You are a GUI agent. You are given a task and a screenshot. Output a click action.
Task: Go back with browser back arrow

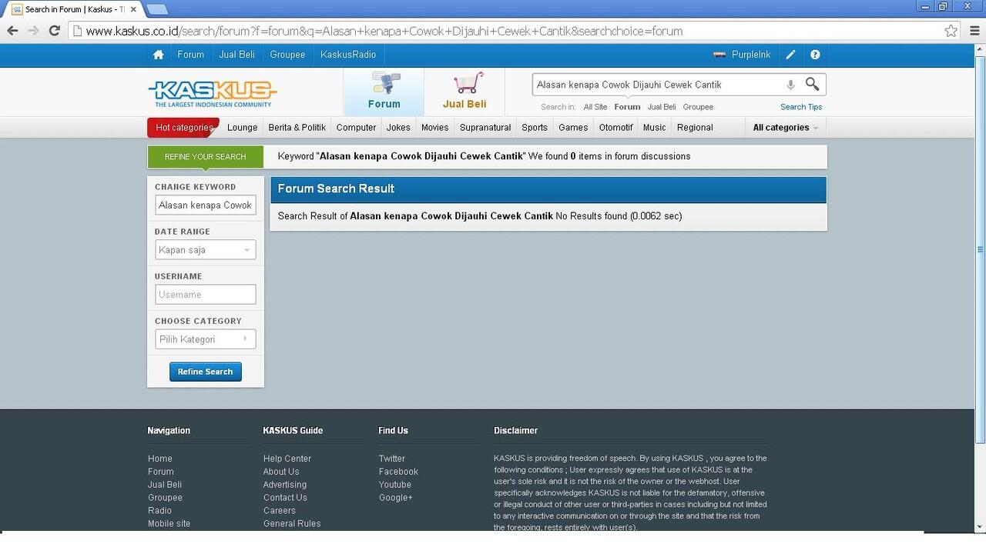pos(12,31)
